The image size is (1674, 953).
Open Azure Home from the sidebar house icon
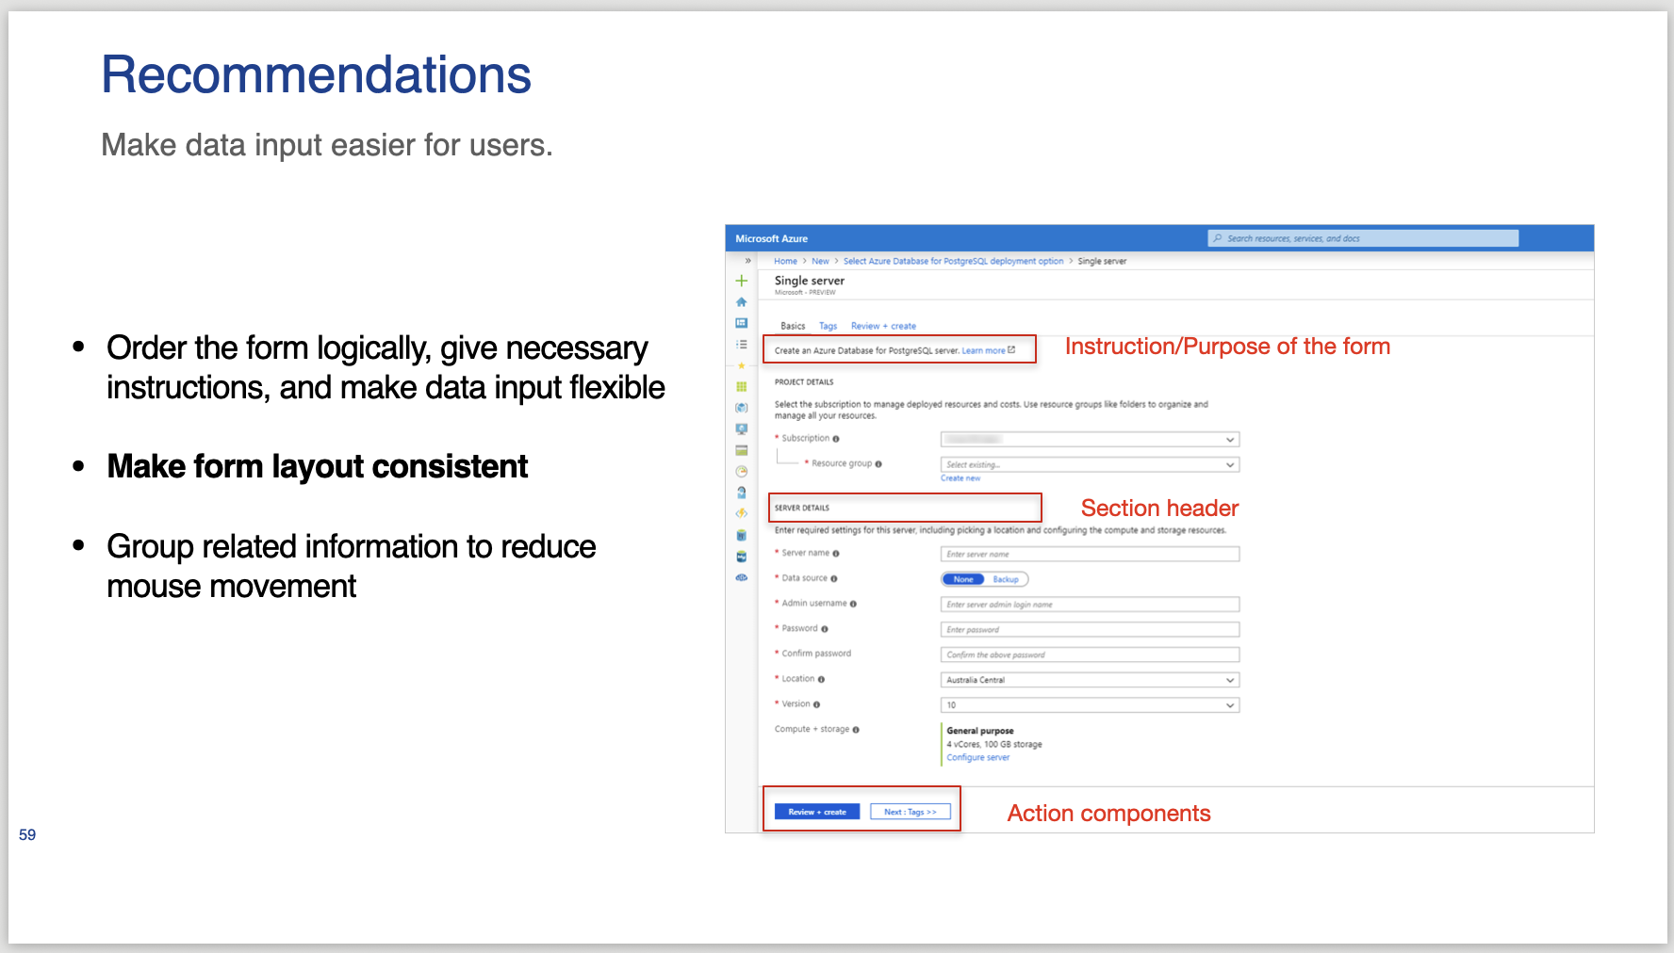[x=742, y=302]
